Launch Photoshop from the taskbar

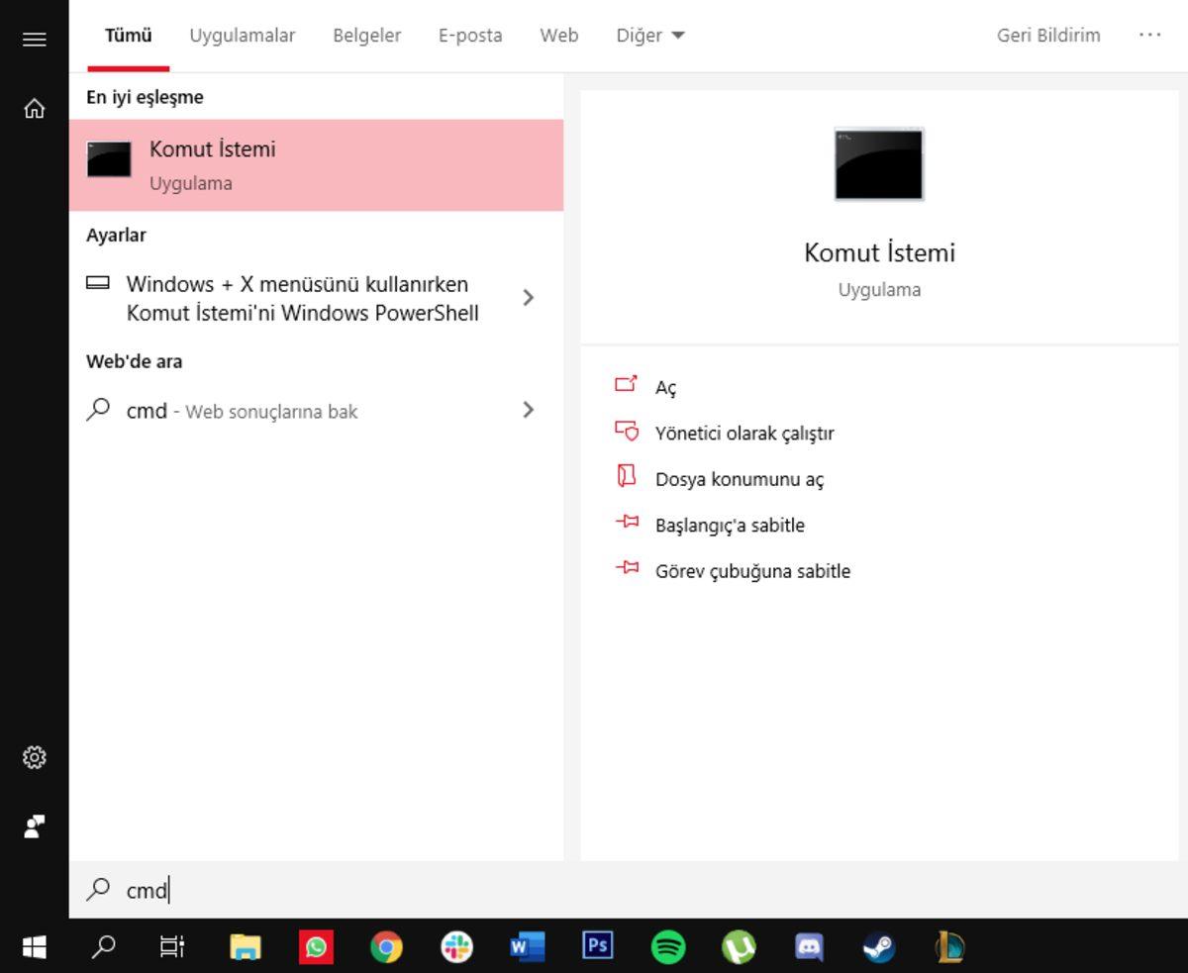click(x=597, y=947)
